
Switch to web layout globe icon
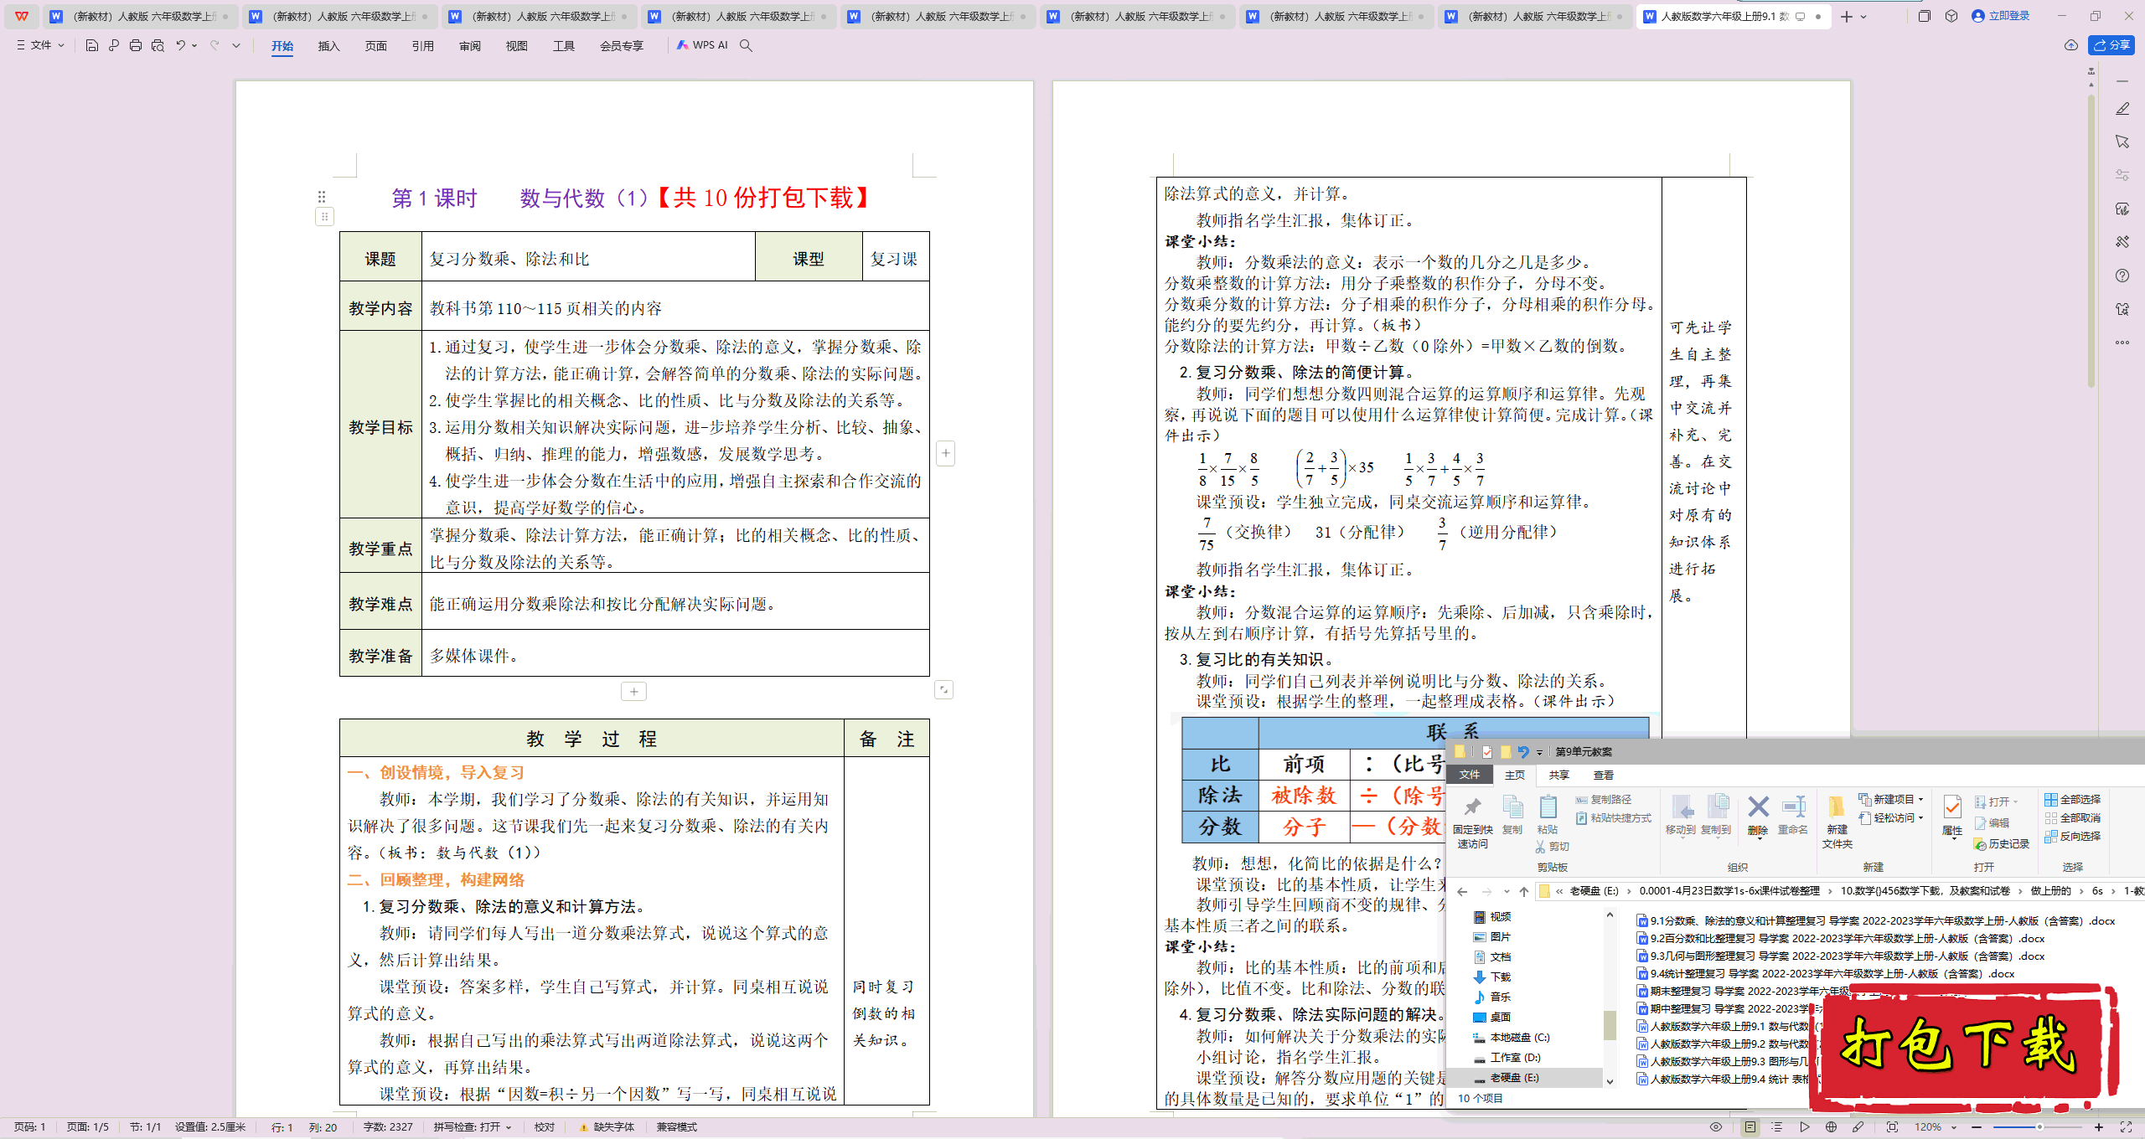1831,1127
